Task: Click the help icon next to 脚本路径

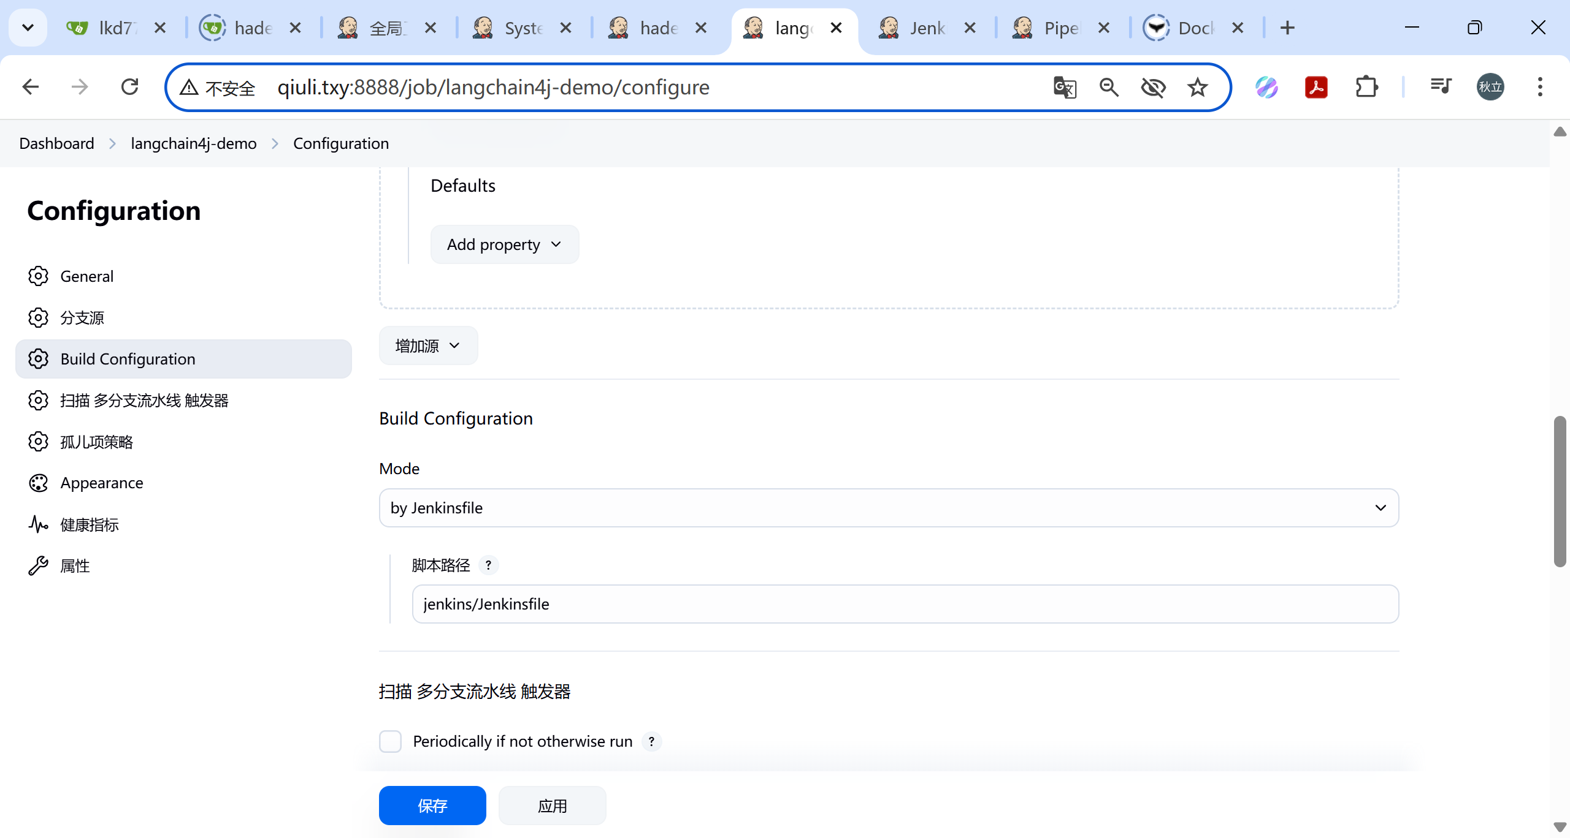Action: (x=488, y=565)
